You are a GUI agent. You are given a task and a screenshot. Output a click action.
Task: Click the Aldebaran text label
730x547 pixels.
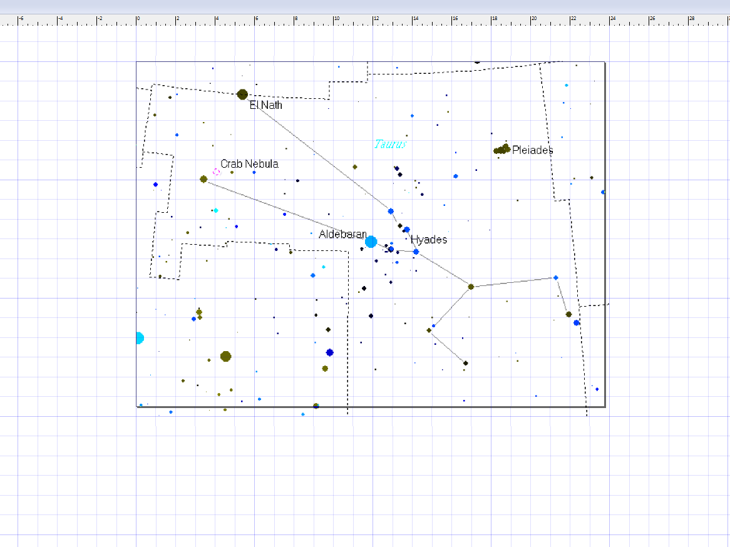(x=342, y=235)
